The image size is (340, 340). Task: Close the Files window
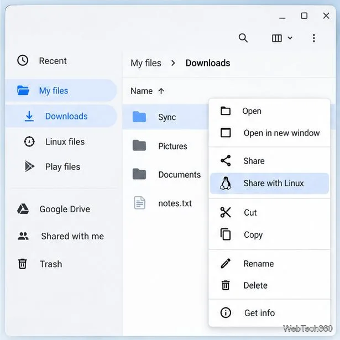click(326, 16)
